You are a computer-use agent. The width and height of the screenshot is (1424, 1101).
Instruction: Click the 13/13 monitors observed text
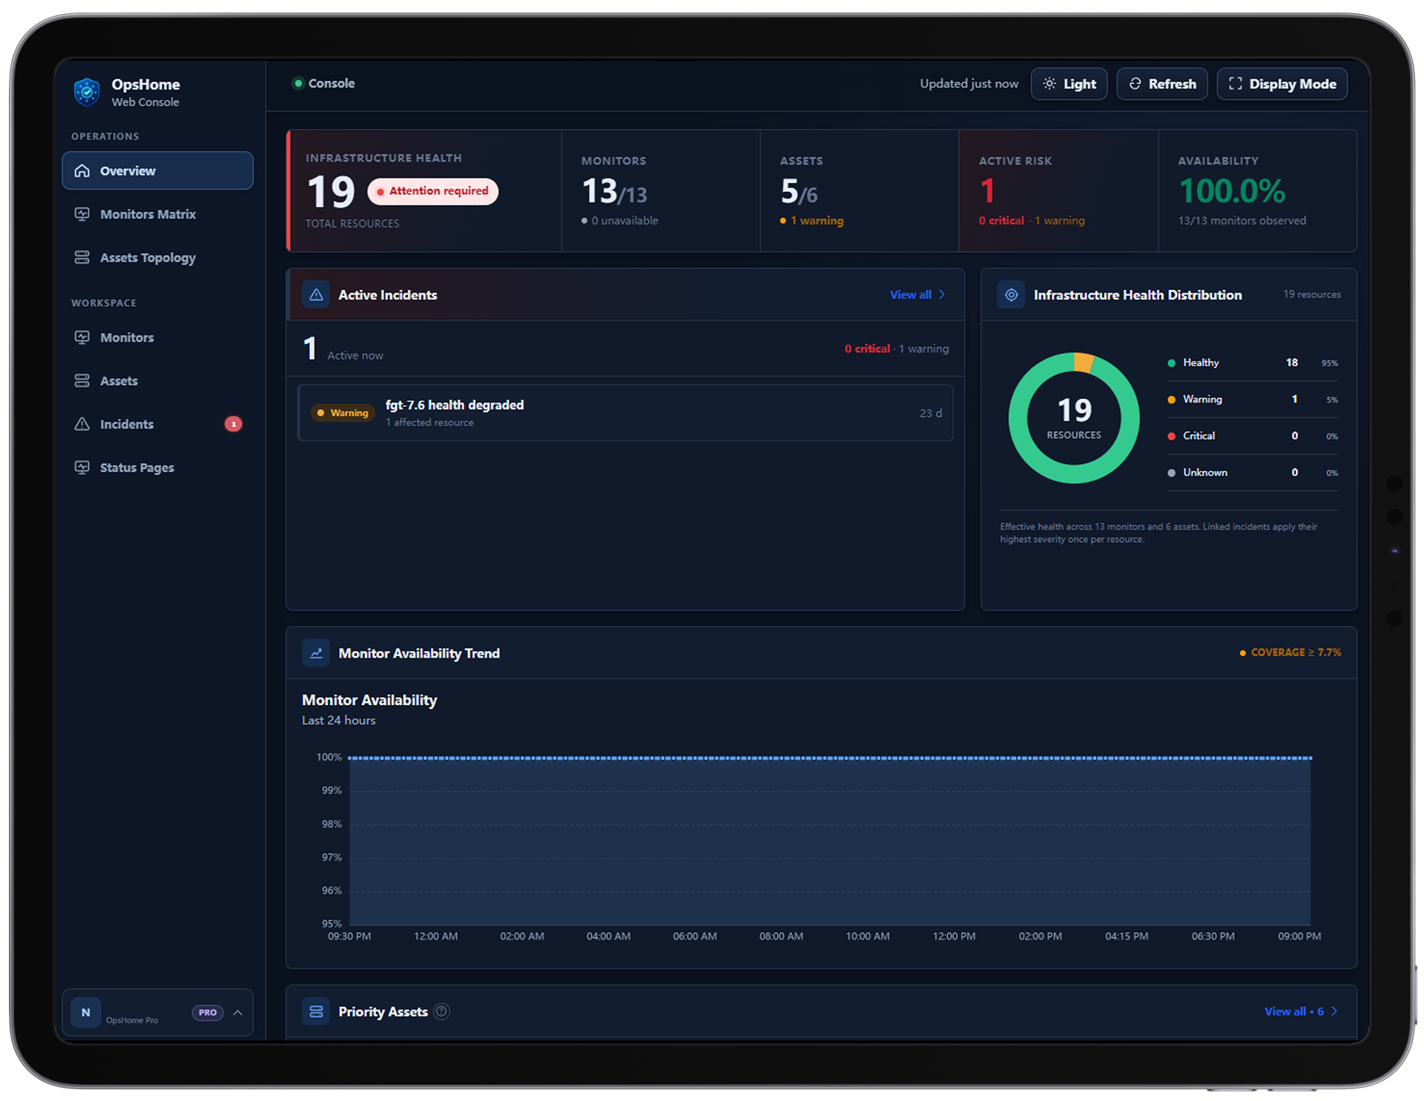[1242, 221]
